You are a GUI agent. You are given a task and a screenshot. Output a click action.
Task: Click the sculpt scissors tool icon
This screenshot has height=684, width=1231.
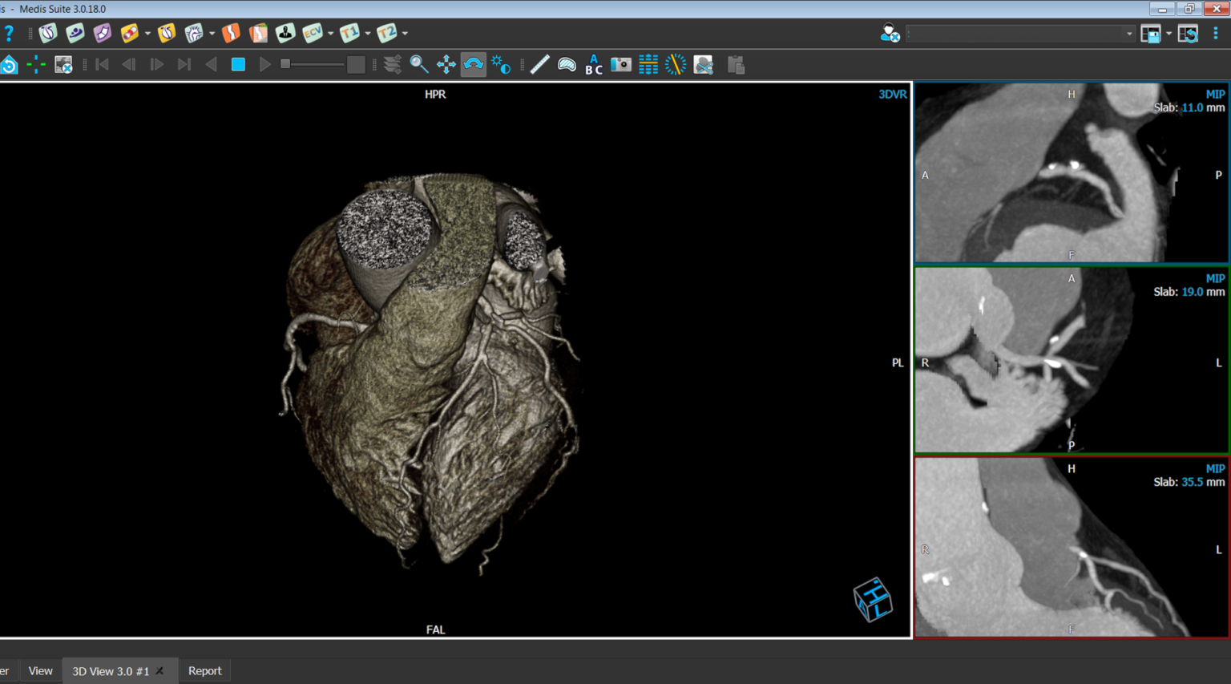[703, 65]
